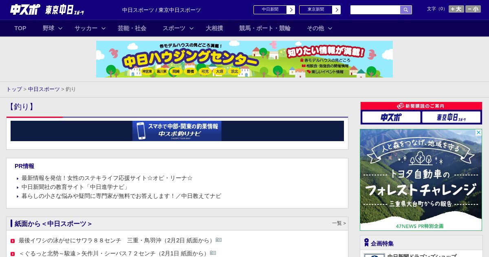Image resolution: width=489 pixels, height=257 pixels.
Task: Open the その他 menu
Action: coord(315,28)
